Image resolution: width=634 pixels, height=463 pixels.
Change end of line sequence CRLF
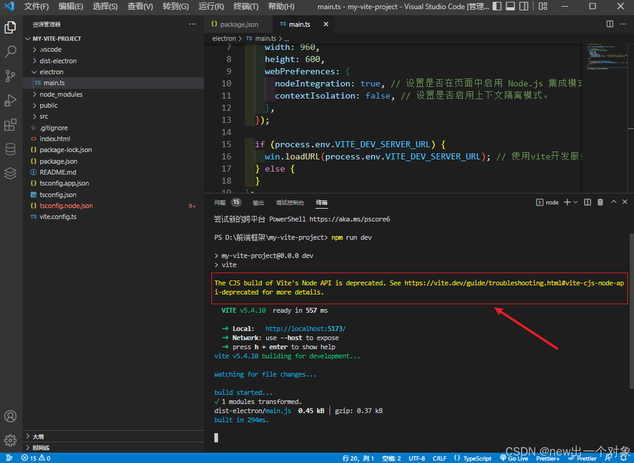click(x=440, y=458)
